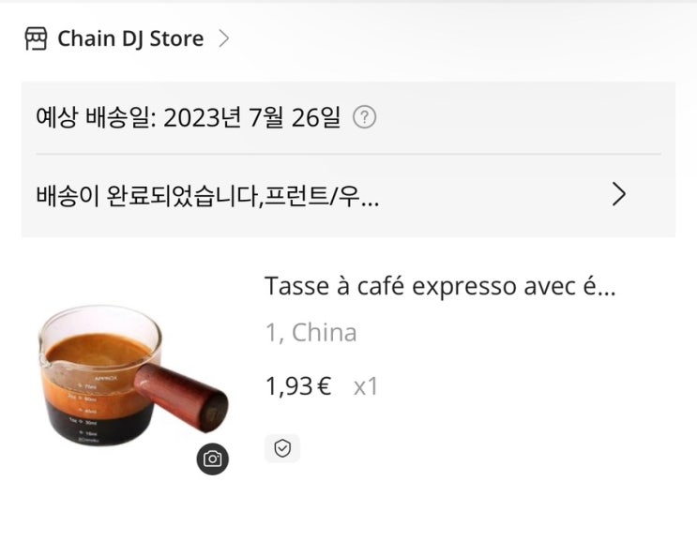
Task: Click the 1,93 € price label
Action: 298,385
